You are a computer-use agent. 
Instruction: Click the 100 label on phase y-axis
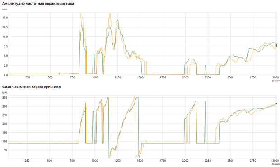(5, 141)
